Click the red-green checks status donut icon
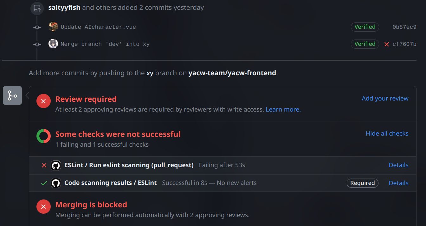This screenshot has width=426, height=226. (x=43, y=136)
